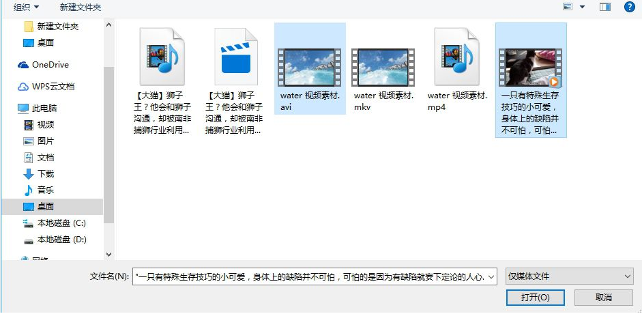The width and height of the screenshot is (642, 314).
Task: Expand the view options dropdown arrow
Action: pos(582,7)
